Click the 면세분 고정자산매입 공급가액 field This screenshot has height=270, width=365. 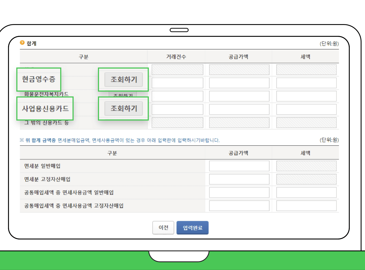[239, 179]
